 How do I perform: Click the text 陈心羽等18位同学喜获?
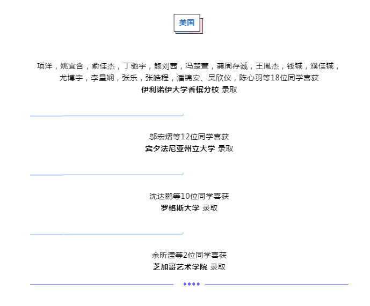(x=279, y=78)
